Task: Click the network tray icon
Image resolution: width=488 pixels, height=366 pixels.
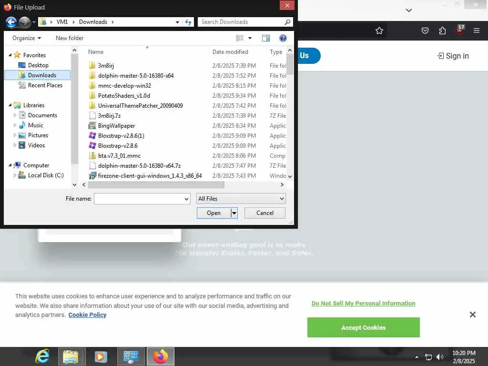Action: [x=428, y=357]
